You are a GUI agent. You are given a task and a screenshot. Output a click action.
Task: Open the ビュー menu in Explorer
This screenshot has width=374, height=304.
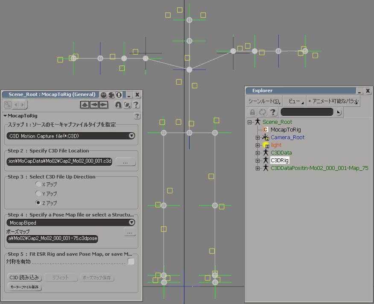click(294, 102)
